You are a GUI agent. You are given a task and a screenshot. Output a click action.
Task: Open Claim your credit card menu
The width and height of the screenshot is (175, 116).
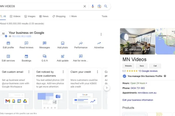[x=97, y=72]
